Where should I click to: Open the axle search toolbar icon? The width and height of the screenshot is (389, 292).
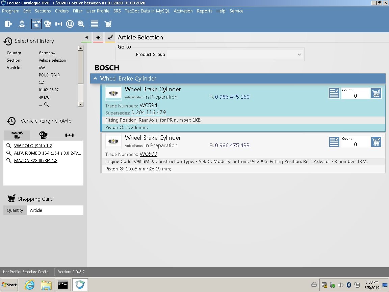click(x=58, y=24)
